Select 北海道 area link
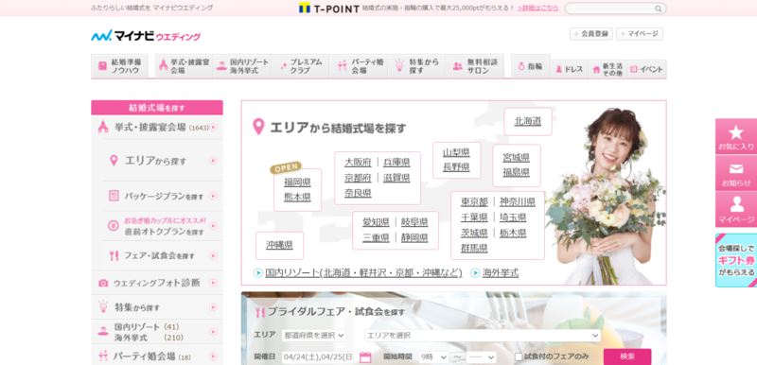Screen dimensions: 757x365 pyautogui.click(x=528, y=121)
